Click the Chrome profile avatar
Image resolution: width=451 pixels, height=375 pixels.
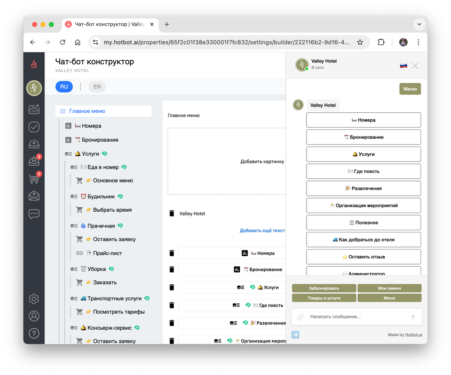coord(403,42)
